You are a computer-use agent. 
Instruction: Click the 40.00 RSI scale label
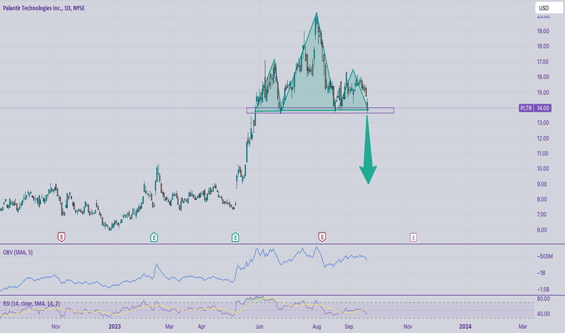(x=543, y=314)
